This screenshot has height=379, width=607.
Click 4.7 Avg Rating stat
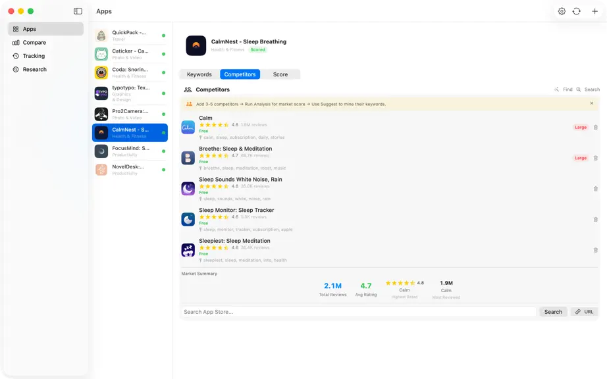[366, 290]
